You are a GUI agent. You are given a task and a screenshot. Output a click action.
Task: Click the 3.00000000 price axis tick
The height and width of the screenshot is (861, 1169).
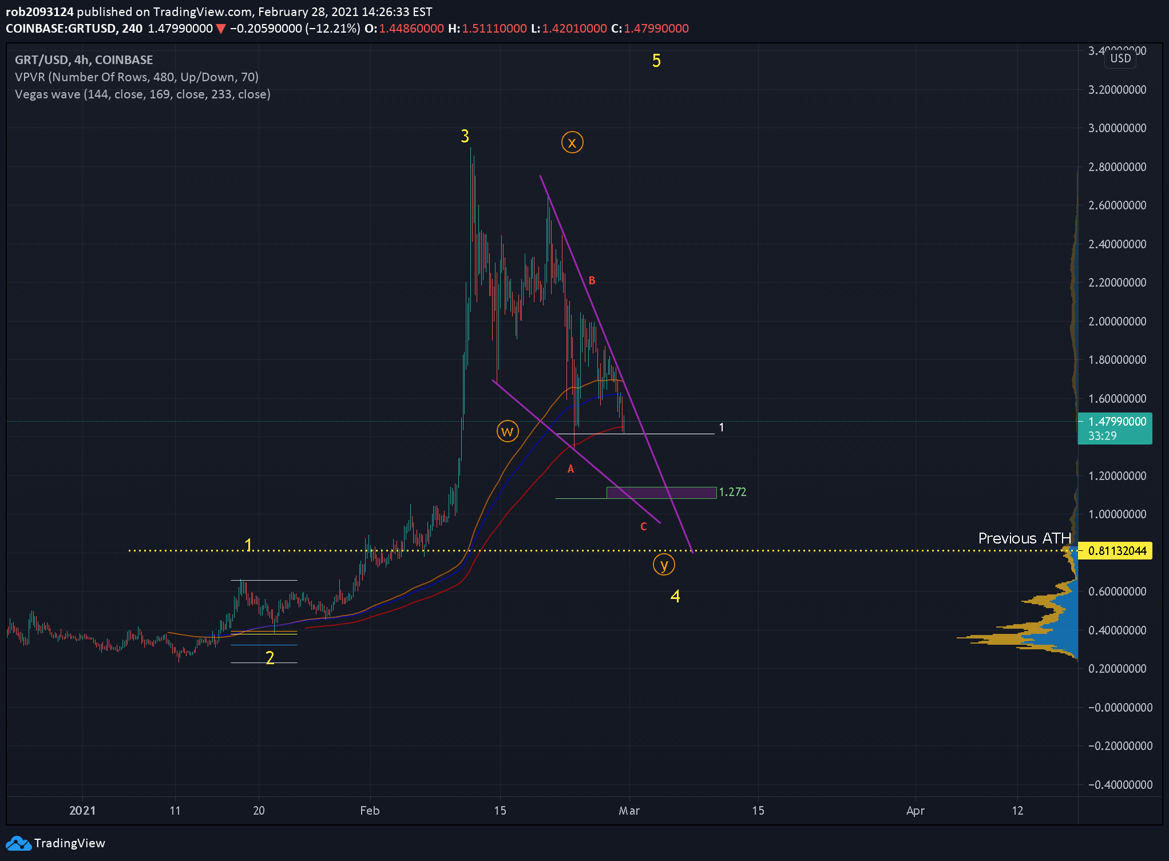coord(1117,128)
